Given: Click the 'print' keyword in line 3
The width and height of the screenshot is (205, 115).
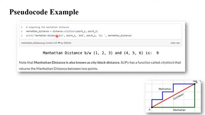Looking at the screenshot, I should pos(29,35).
